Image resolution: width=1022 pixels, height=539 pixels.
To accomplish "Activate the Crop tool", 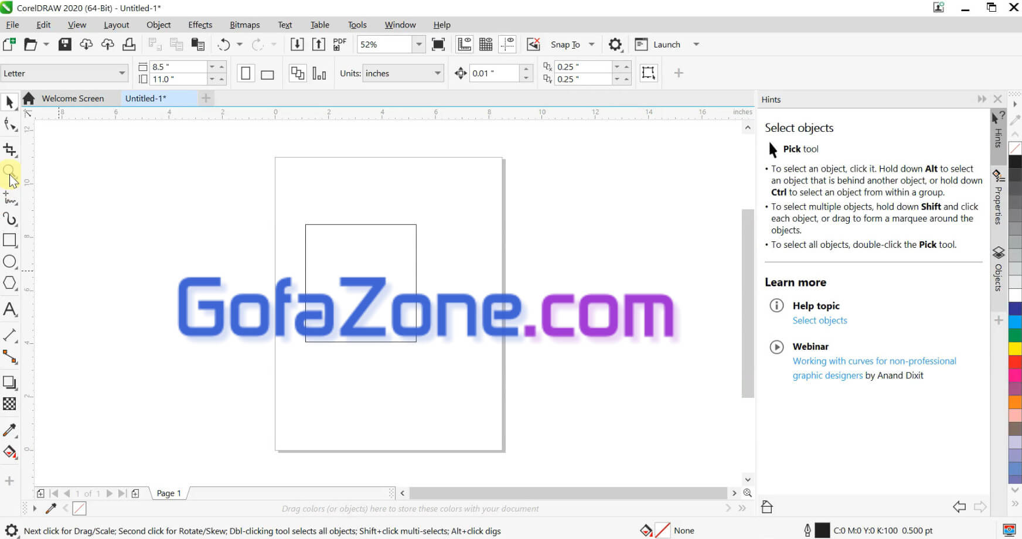I will click(x=10, y=150).
